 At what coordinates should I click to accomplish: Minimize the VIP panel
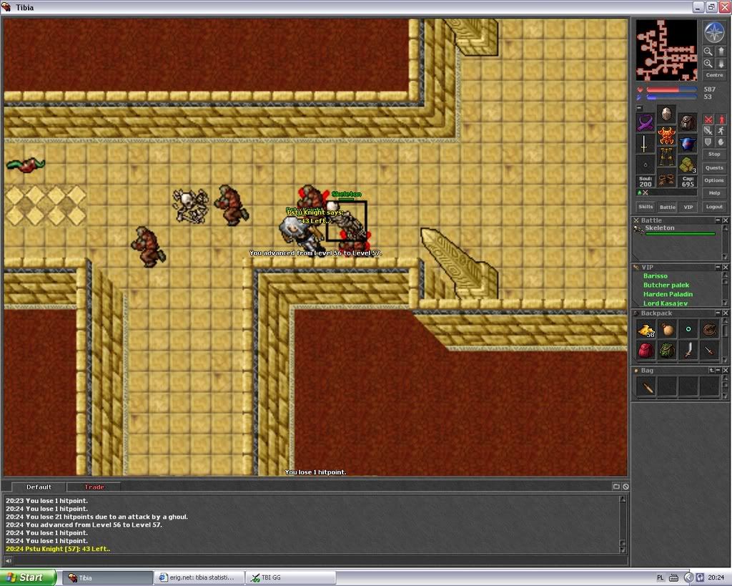click(718, 267)
